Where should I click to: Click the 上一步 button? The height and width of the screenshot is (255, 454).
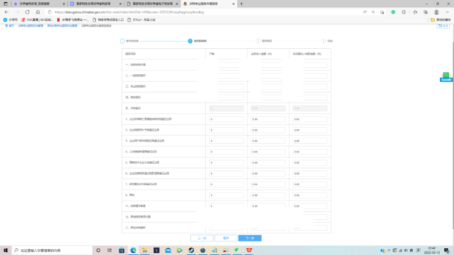coord(202,238)
